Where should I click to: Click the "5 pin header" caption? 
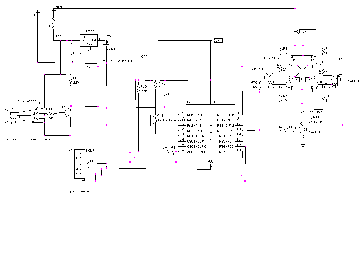click(78, 191)
